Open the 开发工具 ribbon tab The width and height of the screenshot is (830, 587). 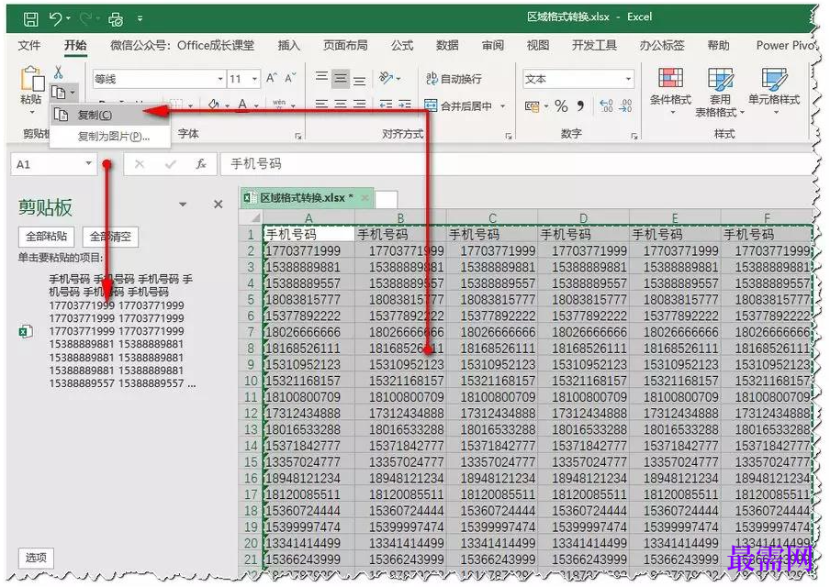(594, 46)
